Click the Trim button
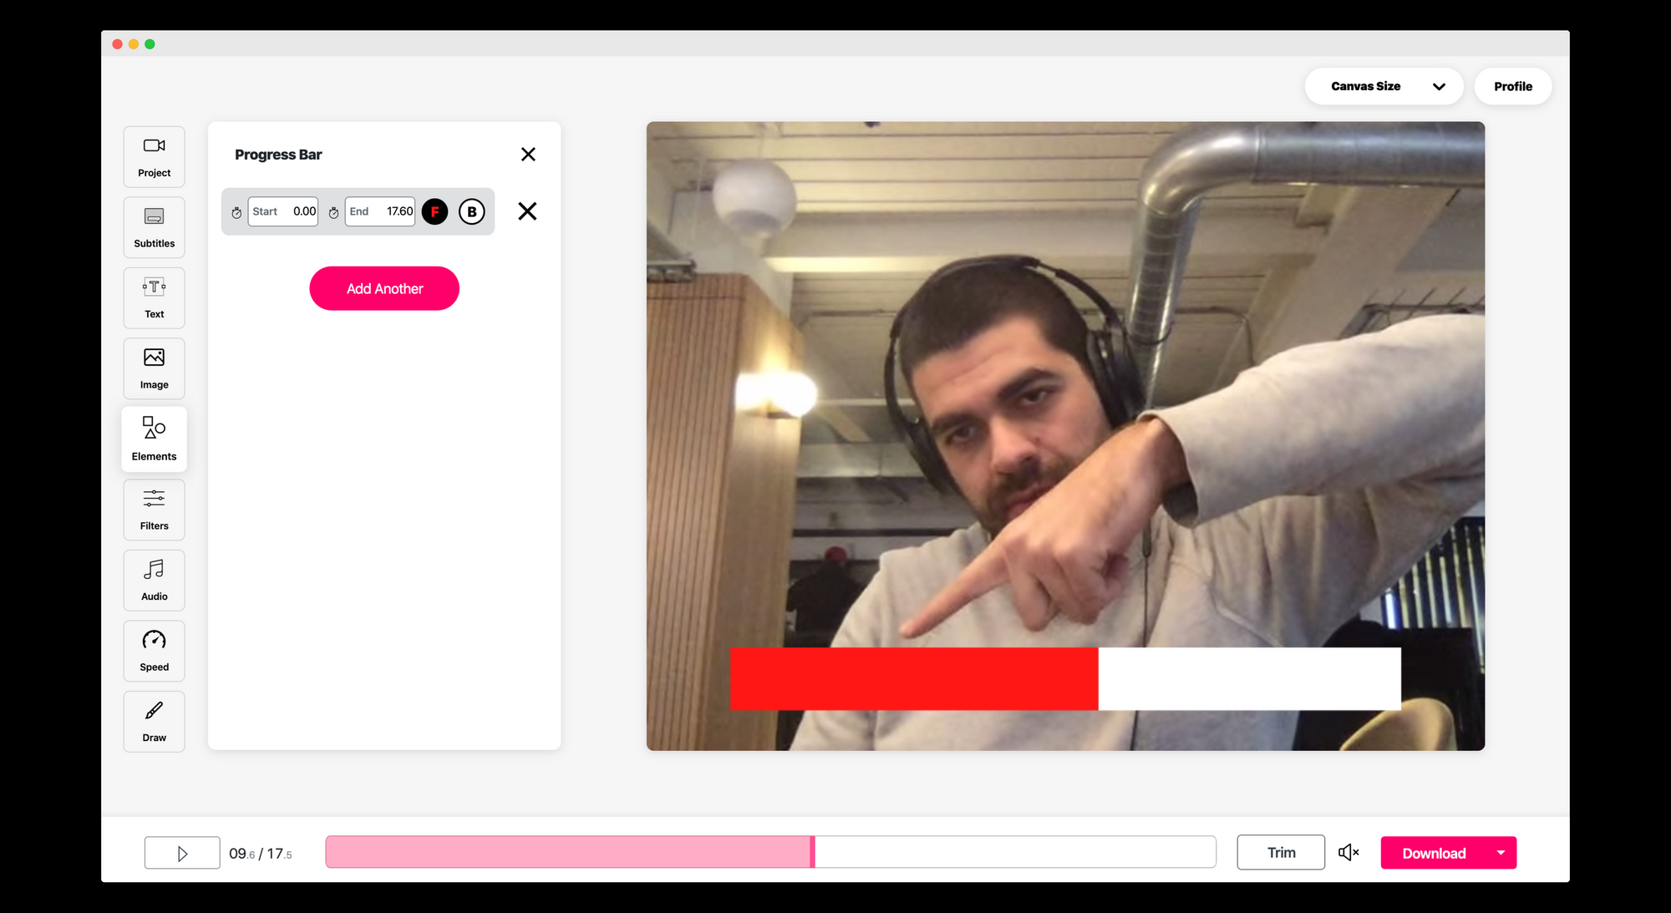Viewport: 1671px width, 913px height. 1281,852
